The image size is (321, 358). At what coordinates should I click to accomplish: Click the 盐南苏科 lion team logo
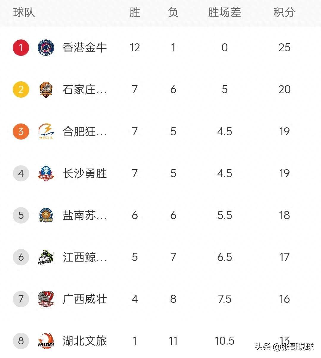click(x=46, y=215)
